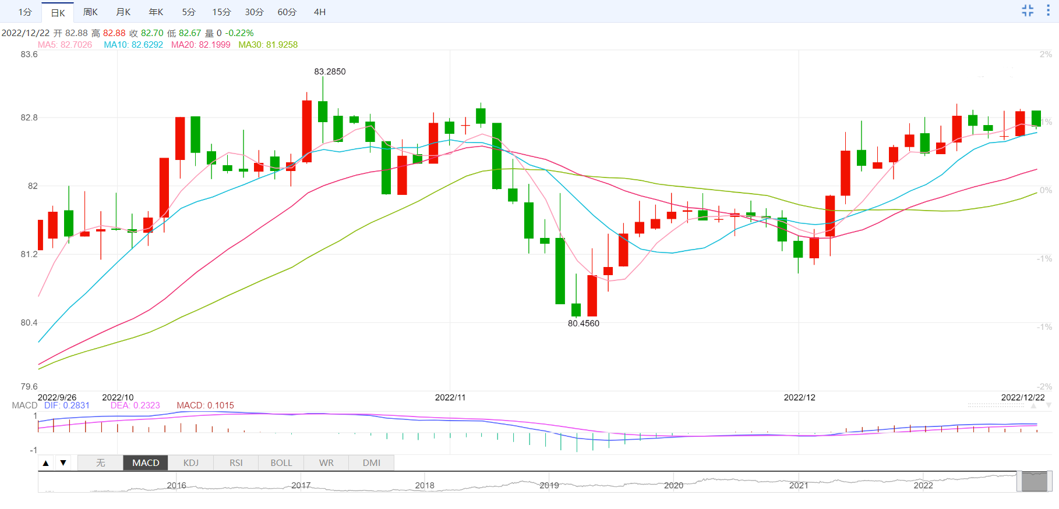The height and width of the screenshot is (509, 1059).
Task: Click the MA10: 82.6292 legend label
Action: tap(133, 45)
